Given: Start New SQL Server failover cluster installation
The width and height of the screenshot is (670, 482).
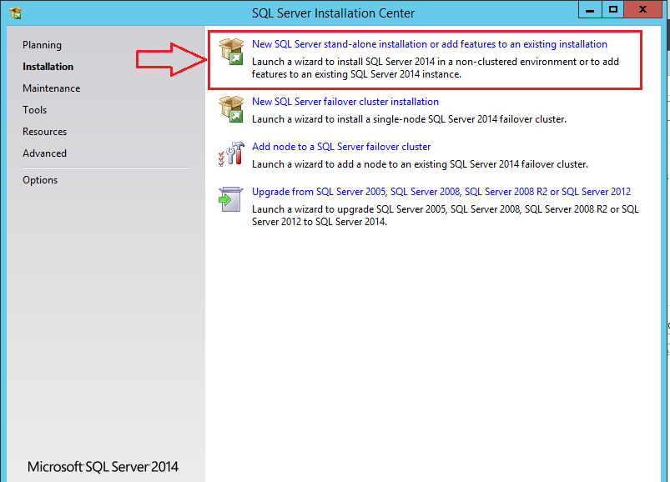Looking at the screenshot, I should pos(345,102).
